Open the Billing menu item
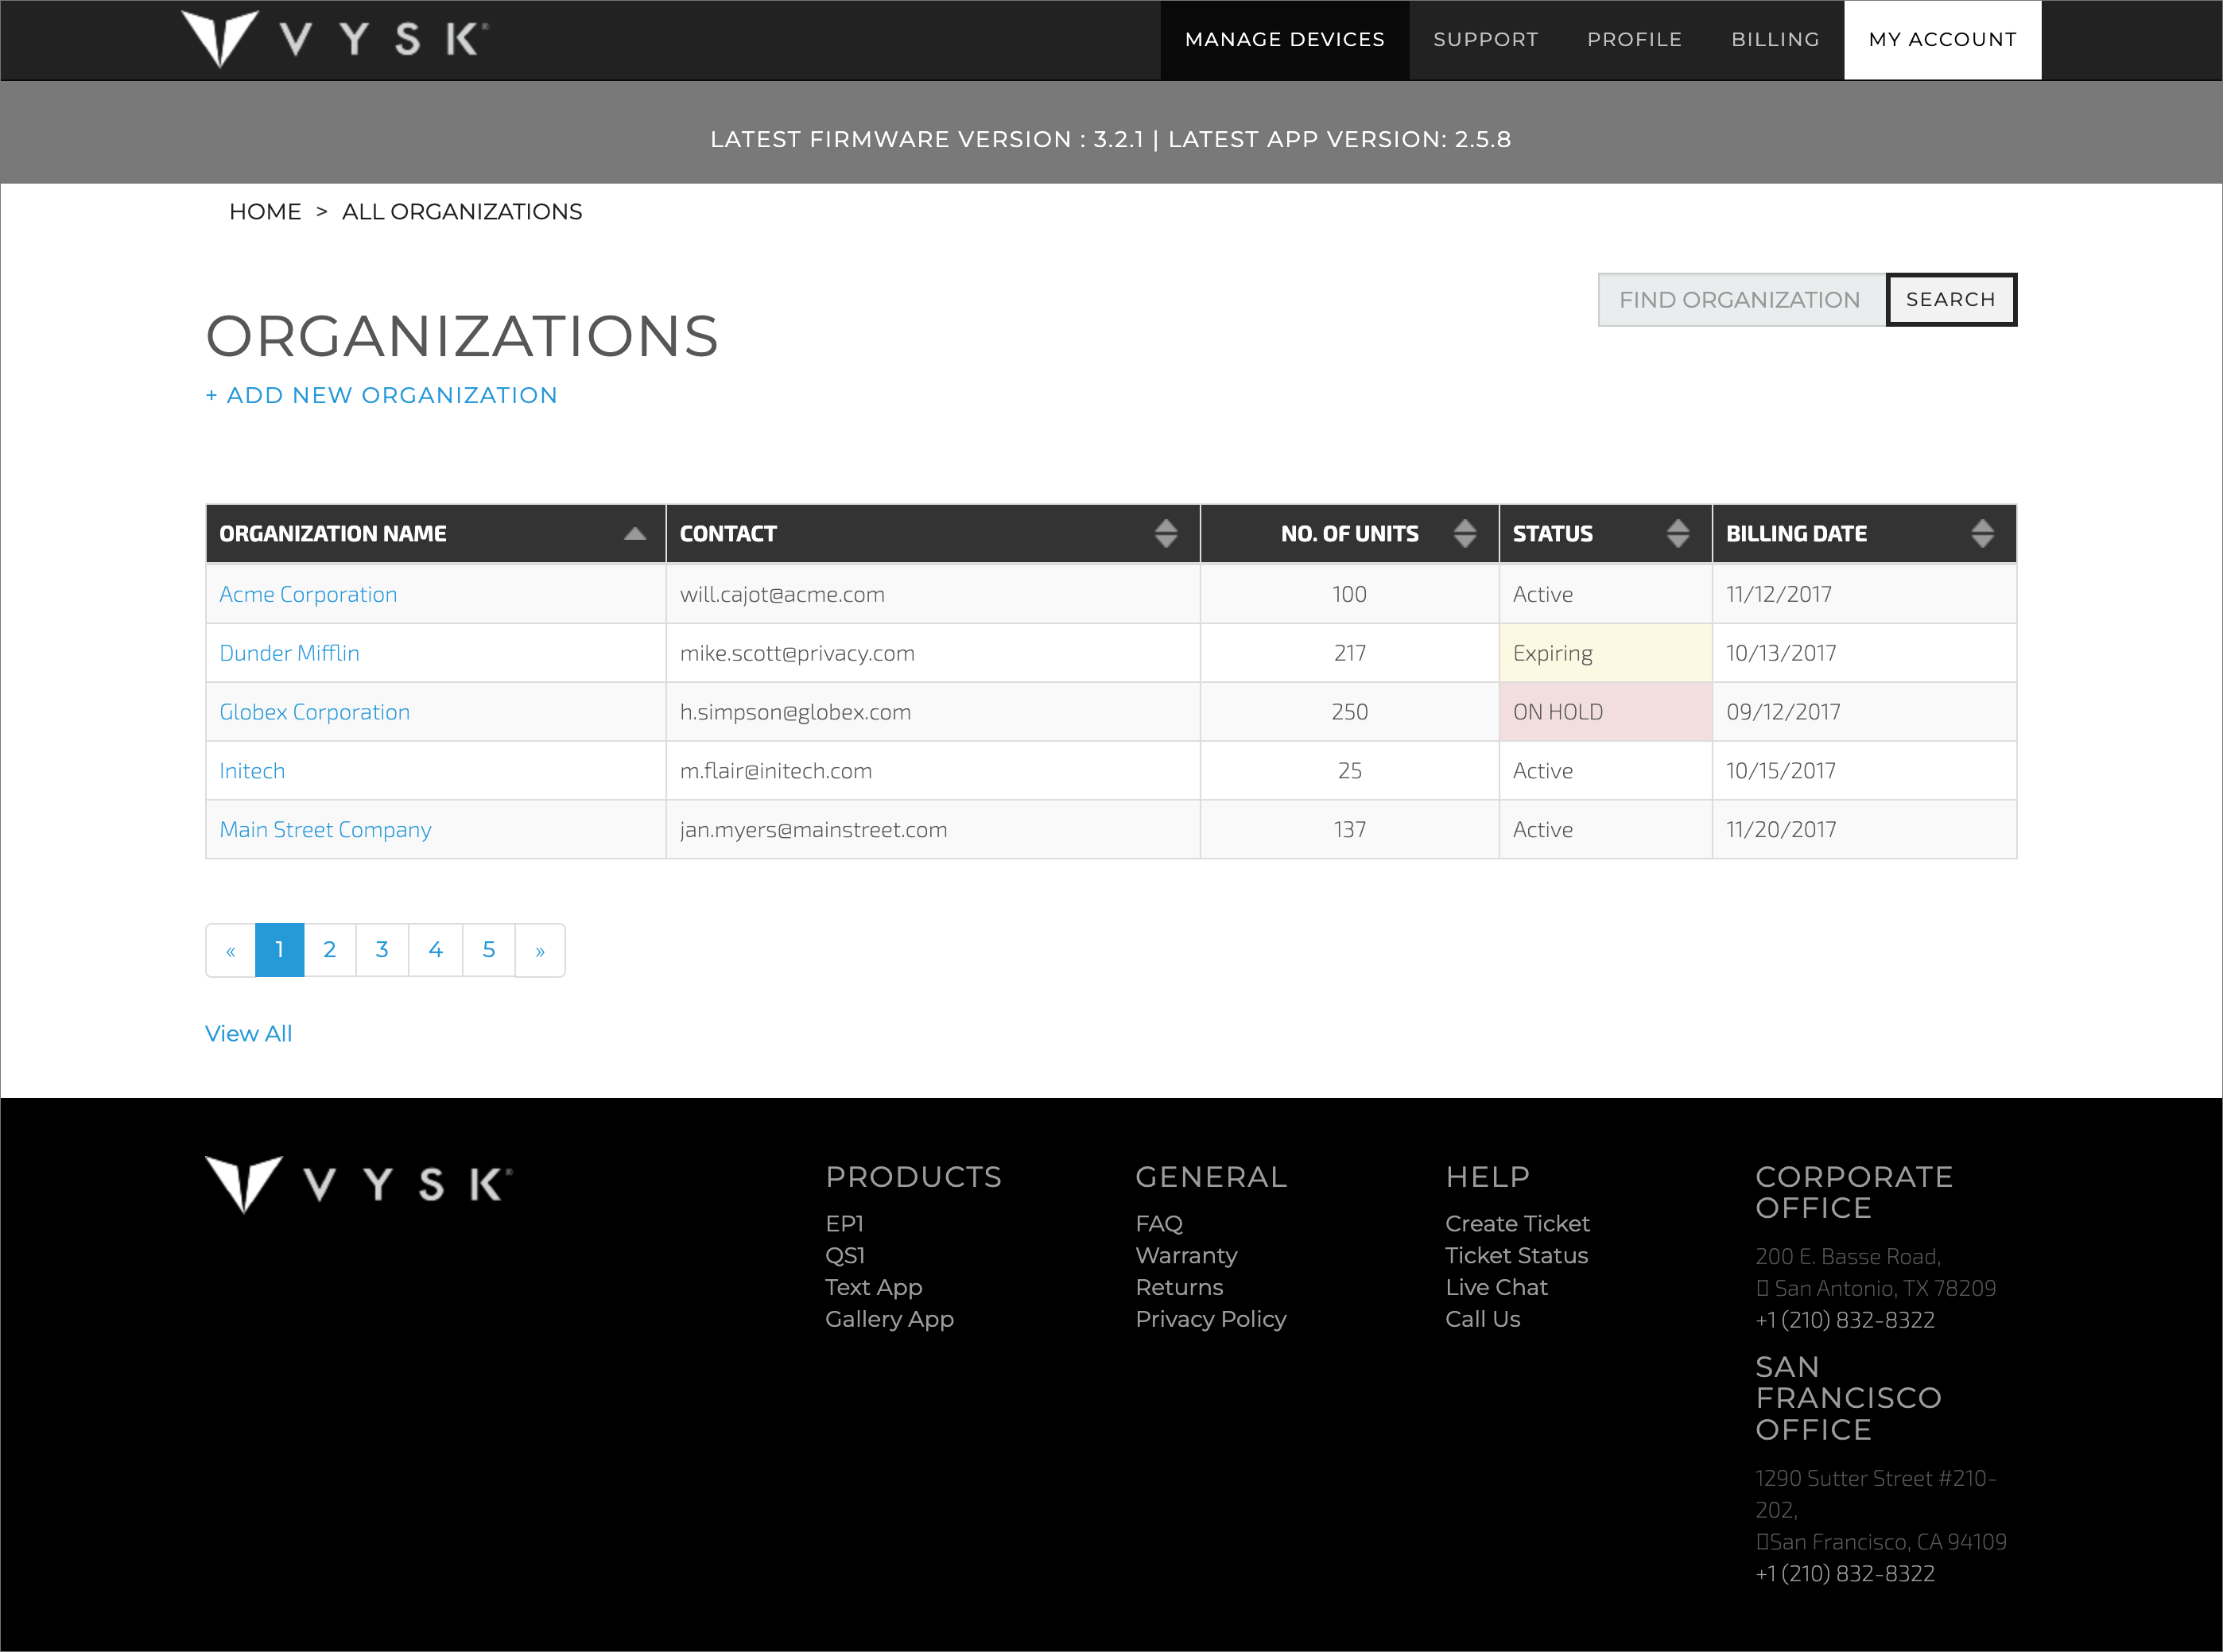The width and height of the screenshot is (2223, 1652). [x=1774, y=40]
